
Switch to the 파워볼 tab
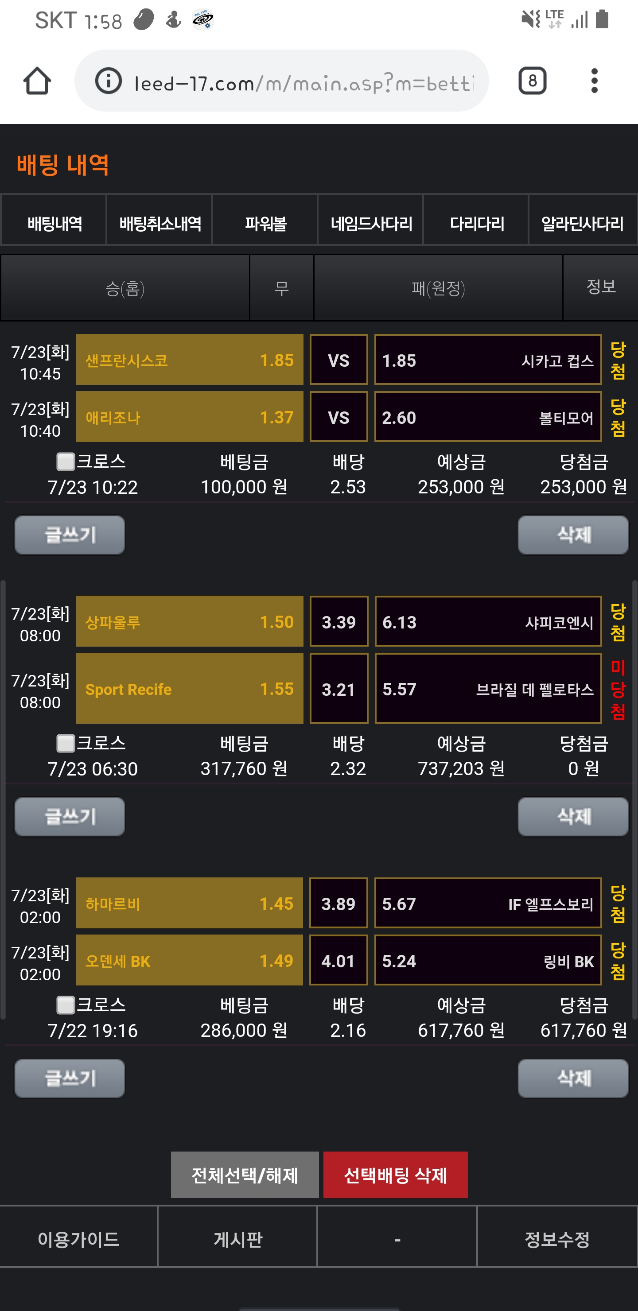(265, 223)
